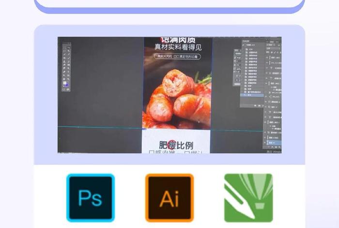Click the rounded '真实大肉粒' caption pill
Viewport: 339px width, 228px height.
tap(177, 56)
